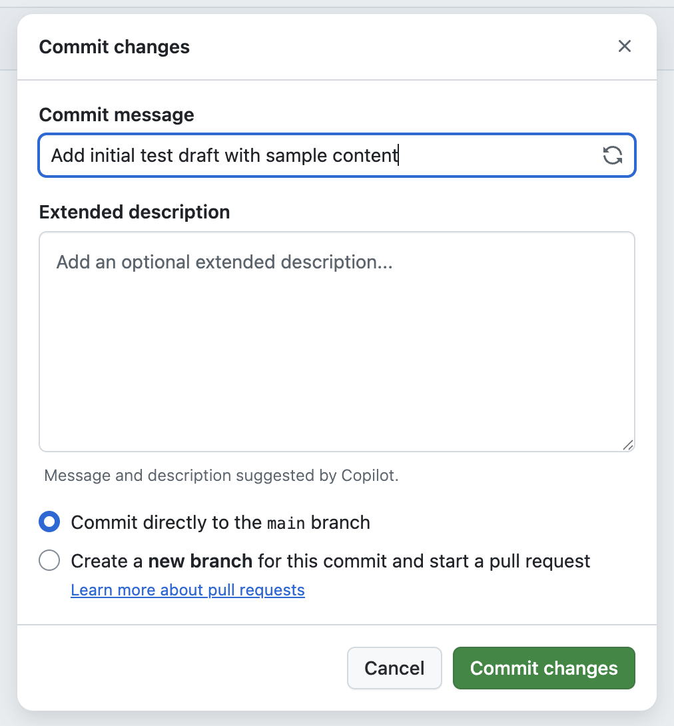Viewport: 674px width, 726px height.
Task: Click the Extended description text area
Action: [336, 342]
